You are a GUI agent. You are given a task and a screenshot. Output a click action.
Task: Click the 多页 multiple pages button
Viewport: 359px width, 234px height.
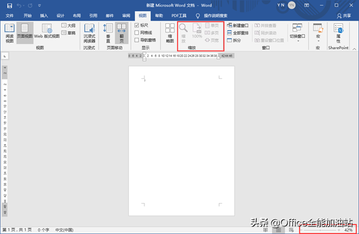(212, 33)
